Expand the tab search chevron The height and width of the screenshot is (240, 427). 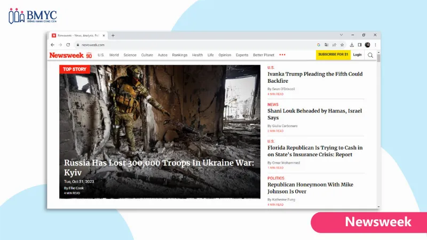tap(342, 35)
